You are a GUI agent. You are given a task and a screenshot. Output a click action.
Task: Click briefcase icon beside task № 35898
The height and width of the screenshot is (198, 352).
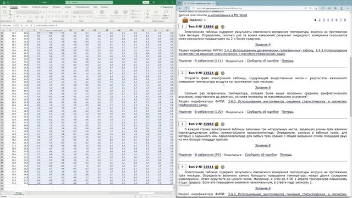coord(217,27)
